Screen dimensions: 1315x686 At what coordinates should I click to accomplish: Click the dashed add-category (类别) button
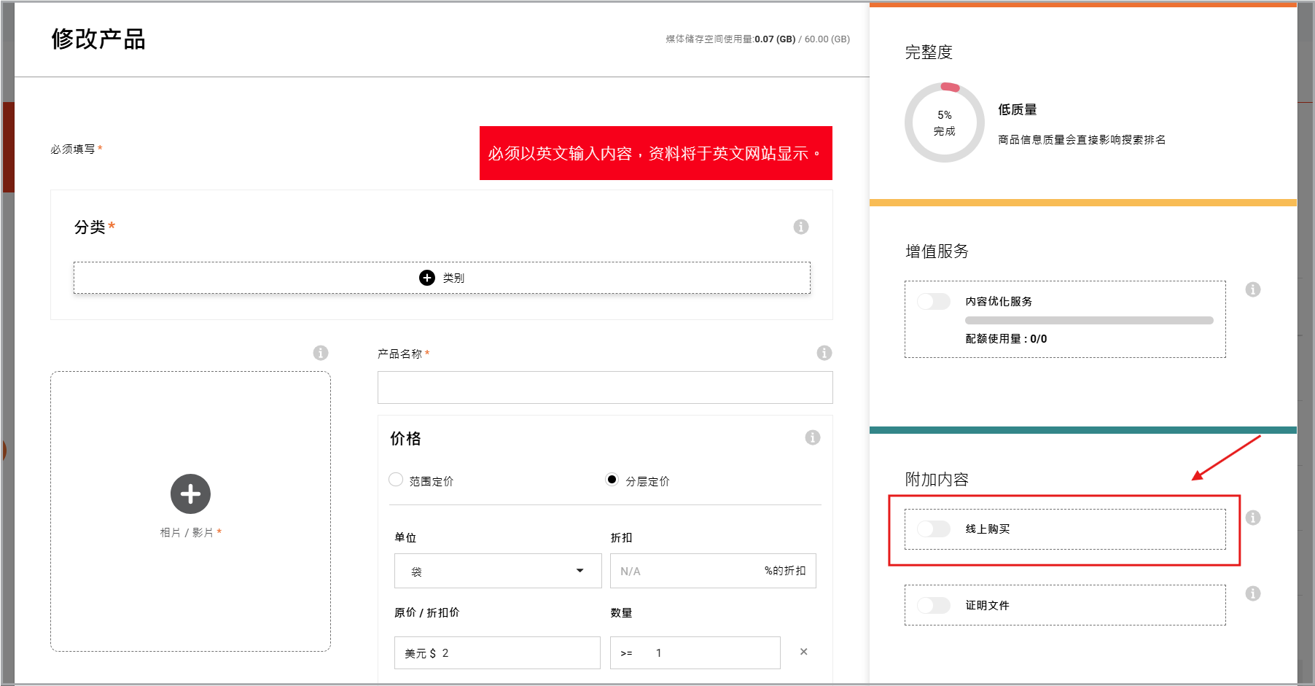click(442, 278)
